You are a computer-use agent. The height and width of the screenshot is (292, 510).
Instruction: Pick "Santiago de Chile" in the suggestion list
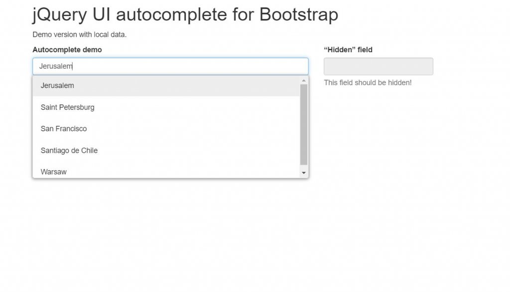[69, 150]
